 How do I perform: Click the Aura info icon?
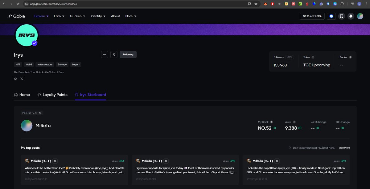pos(294,122)
